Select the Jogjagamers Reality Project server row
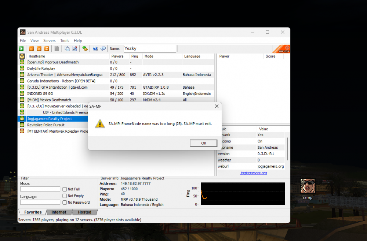The height and width of the screenshot is (241, 367). tap(53, 119)
